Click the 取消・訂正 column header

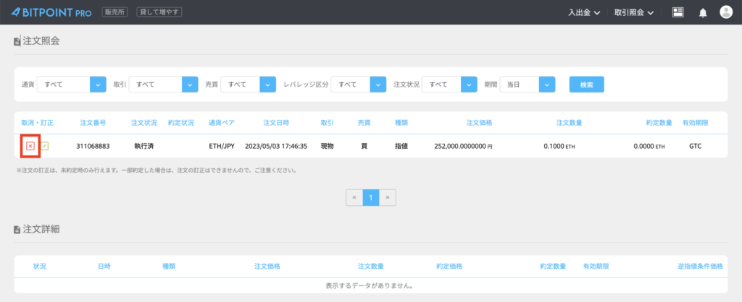pyautogui.click(x=38, y=123)
